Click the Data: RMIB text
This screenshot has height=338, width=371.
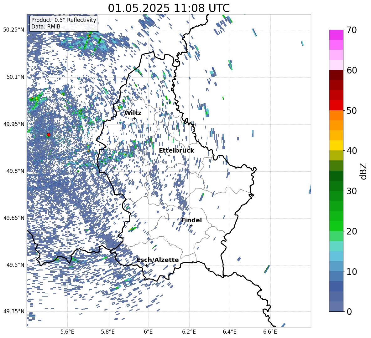click(x=46, y=27)
